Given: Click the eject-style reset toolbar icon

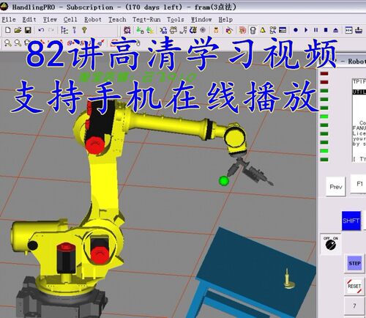Looking at the screenshot, I should (x=336, y=30).
